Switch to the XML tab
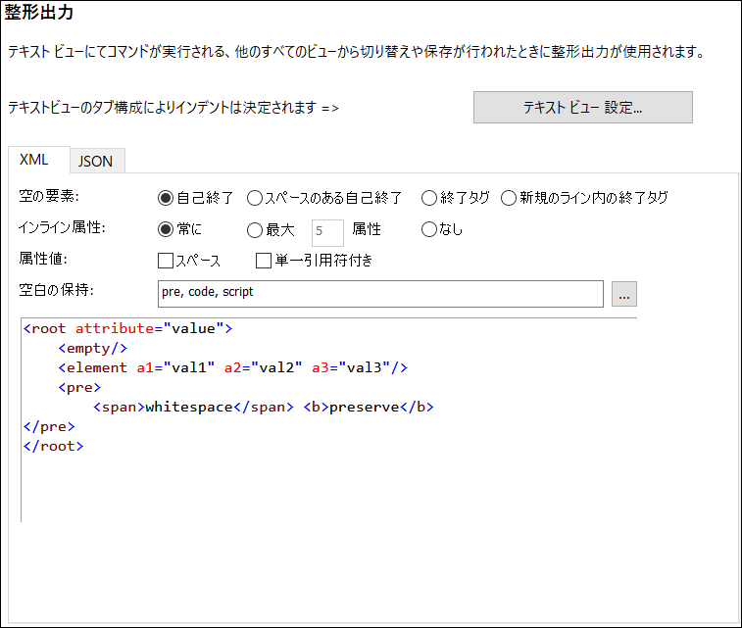Screen dimensions: 742x628 click(x=34, y=160)
